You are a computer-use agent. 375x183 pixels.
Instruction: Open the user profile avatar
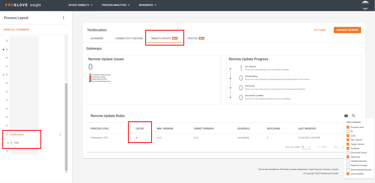[x=365, y=5]
